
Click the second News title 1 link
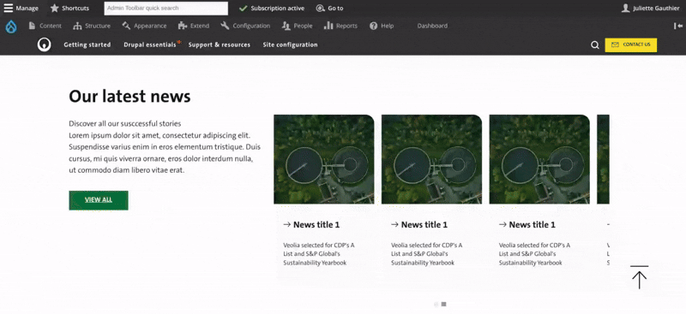424,225
